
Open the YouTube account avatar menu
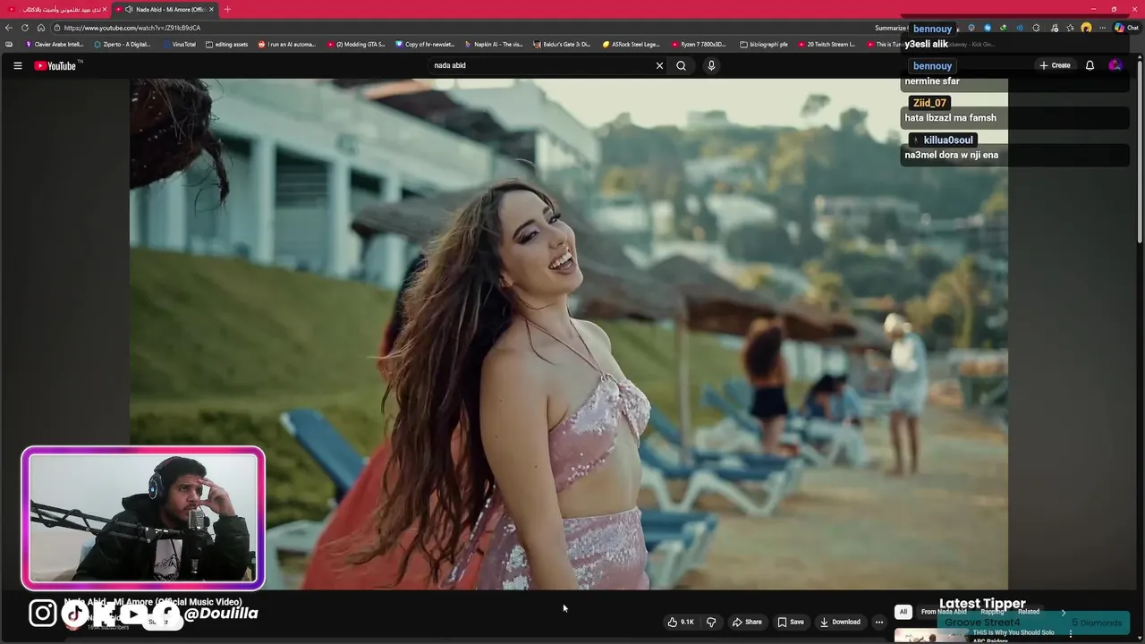(1115, 65)
